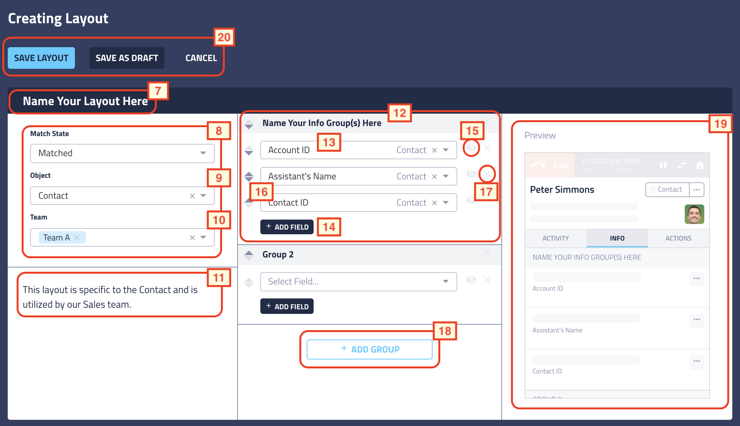Click the reorder handle next to the Account ID field
This screenshot has height=426, width=740.
click(x=249, y=150)
